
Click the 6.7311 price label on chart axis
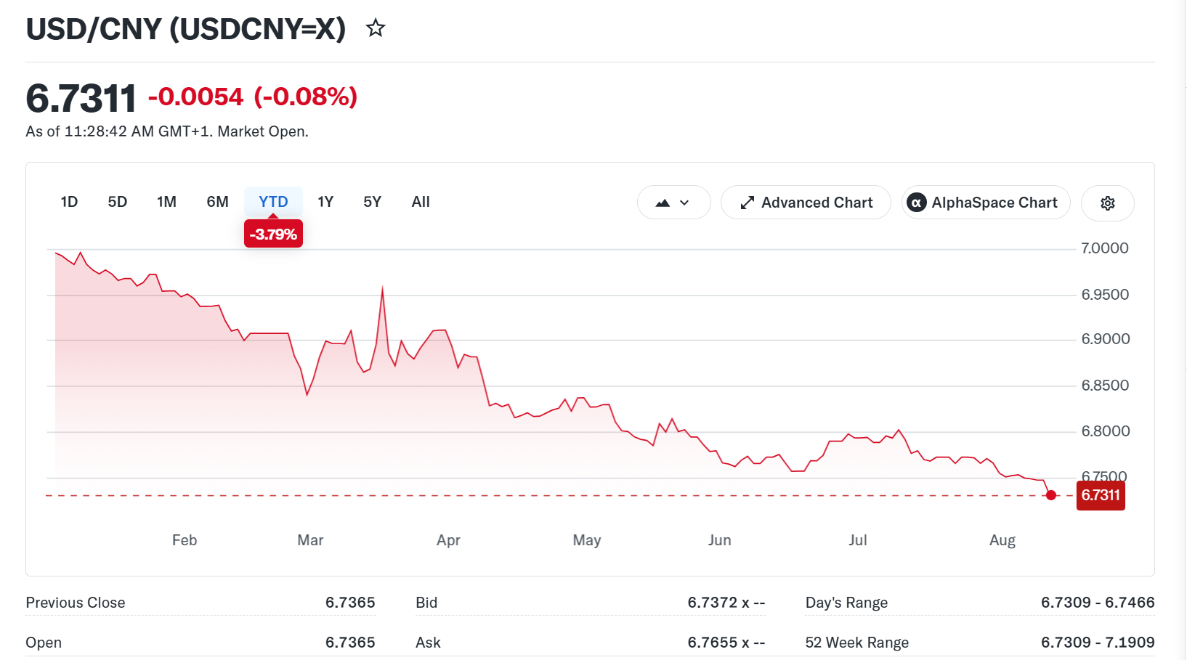click(x=1101, y=495)
